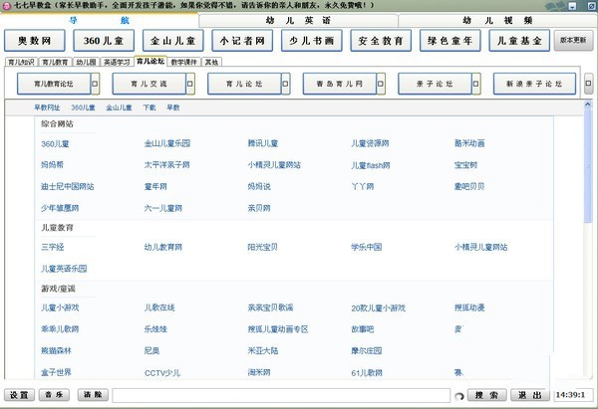Open the 早教 link in the page header

[x=172, y=107]
